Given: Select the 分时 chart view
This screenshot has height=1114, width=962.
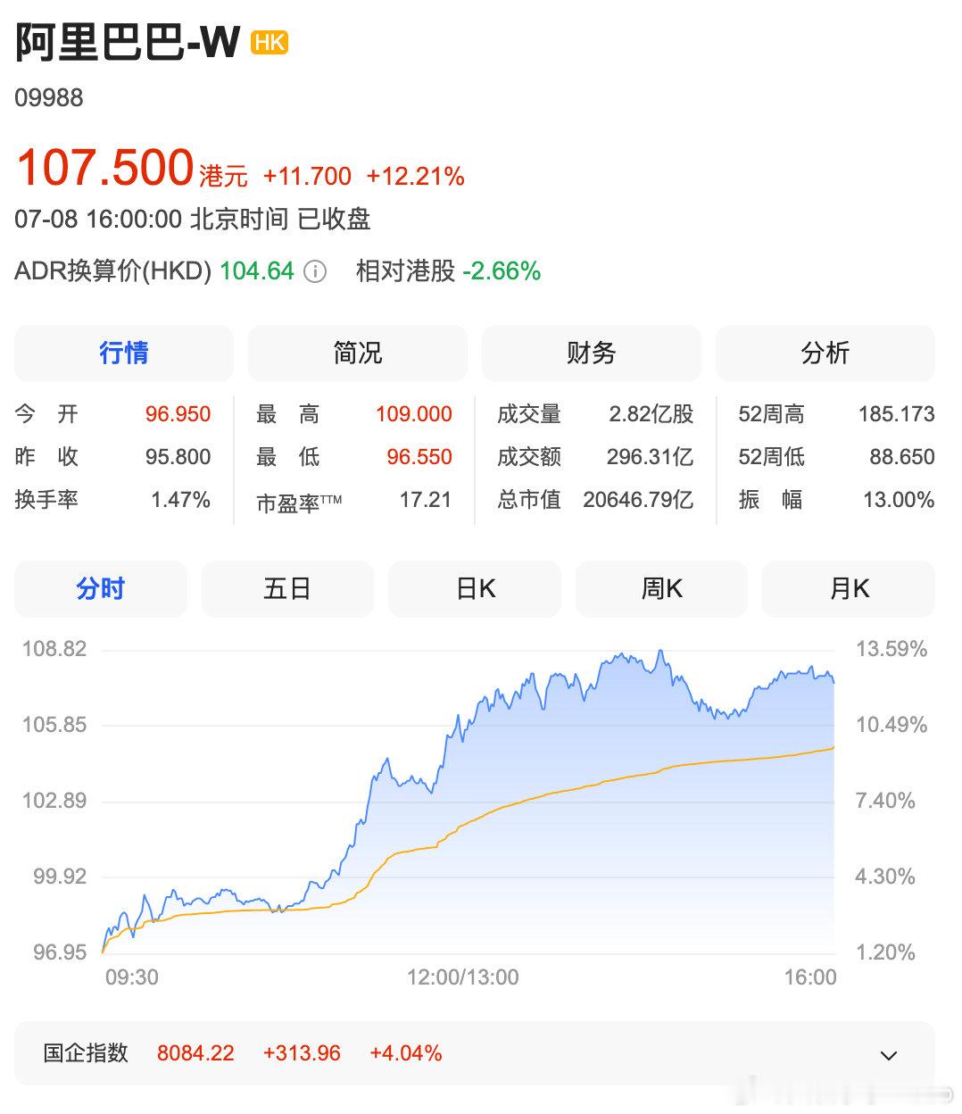Looking at the screenshot, I should click(101, 589).
